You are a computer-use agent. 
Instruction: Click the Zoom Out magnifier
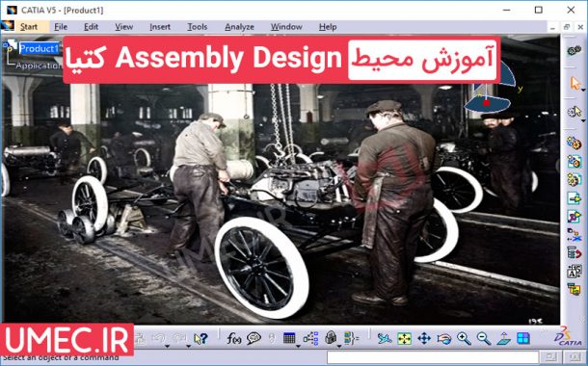coord(484,339)
